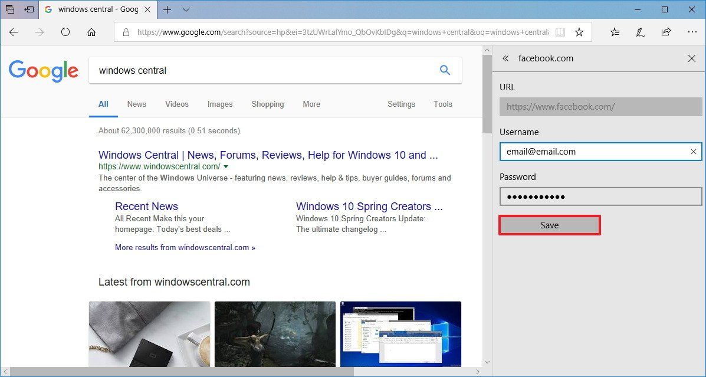706x377 pixels.
Task: Enter reading view from the address bar
Action: coord(559,33)
